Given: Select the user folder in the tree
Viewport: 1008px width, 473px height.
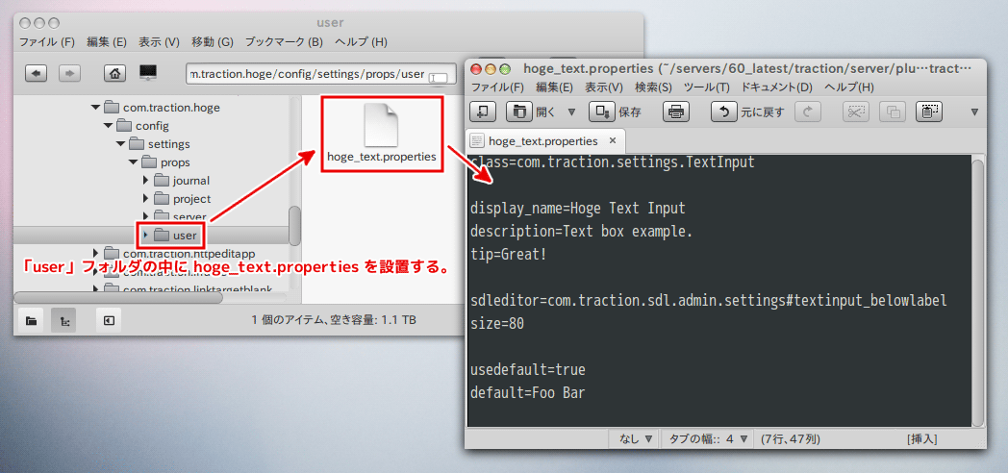Looking at the screenshot, I should pos(185,236).
